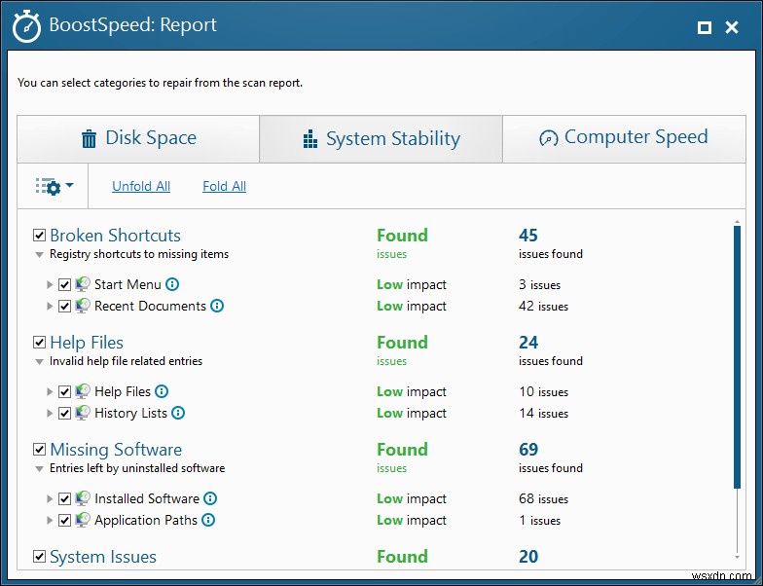Click the Computer Speed gauge icon
This screenshot has height=586, width=763.
pos(549,138)
